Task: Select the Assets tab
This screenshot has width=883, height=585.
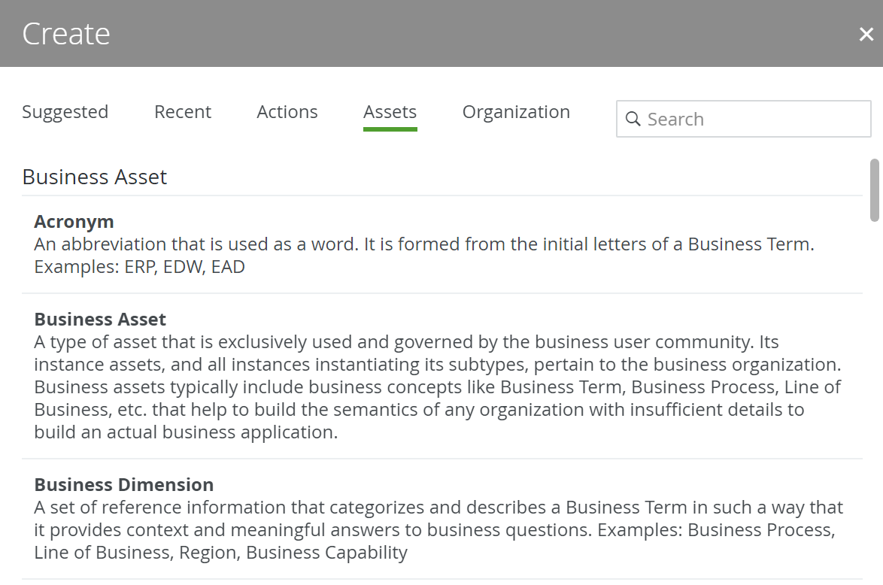Action: click(x=390, y=112)
